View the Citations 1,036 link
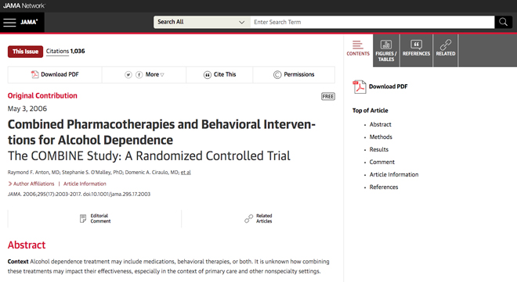 (65, 52)
